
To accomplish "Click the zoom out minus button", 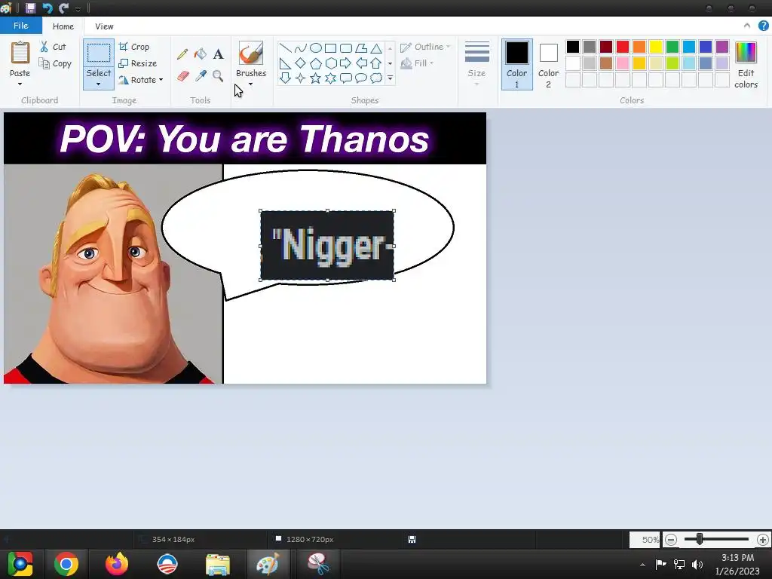I will click(670, 540).
